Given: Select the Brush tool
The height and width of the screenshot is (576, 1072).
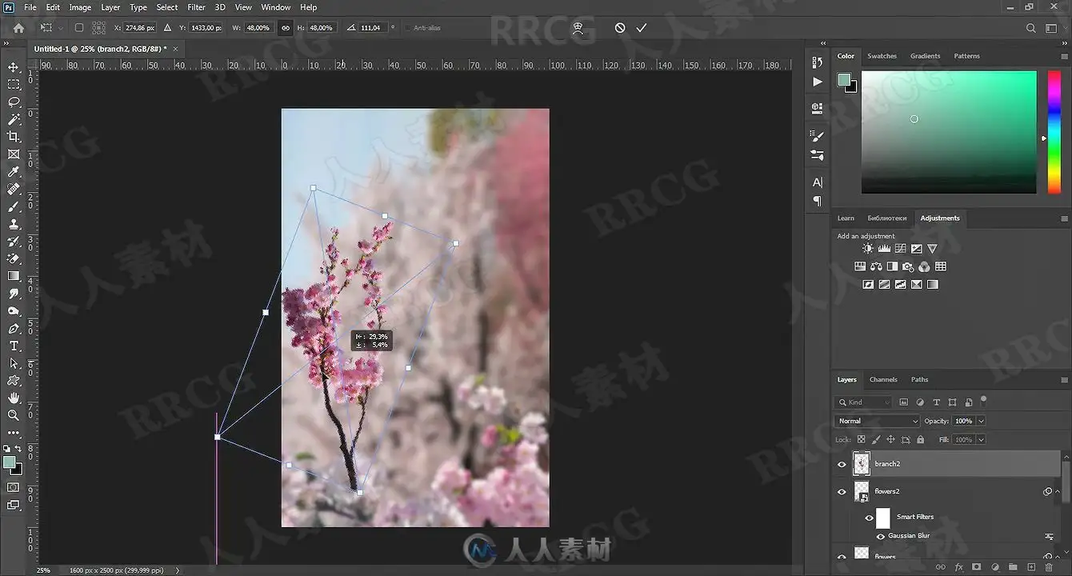Looking at the screenshot, I should click(x=14, y=207).
